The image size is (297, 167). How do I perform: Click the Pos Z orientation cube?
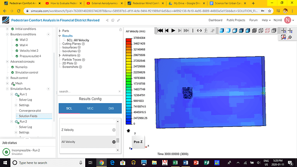pos(138,142)
